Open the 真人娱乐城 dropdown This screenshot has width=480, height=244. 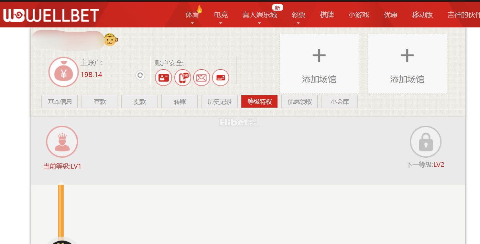(259, 15)
